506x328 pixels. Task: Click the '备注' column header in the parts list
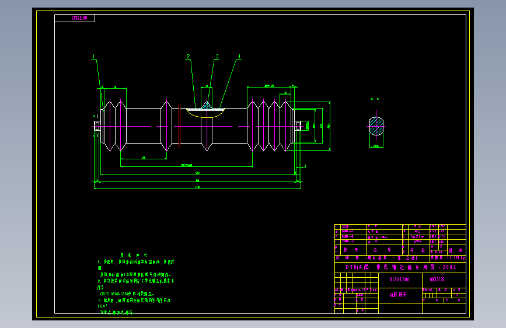click(x=455, y=250)
